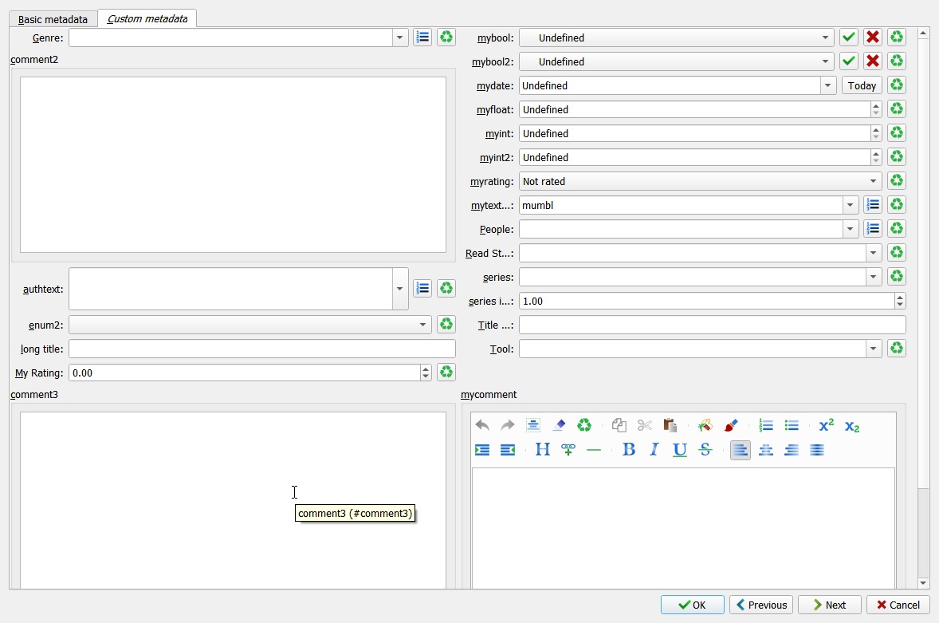Open the mytext item editor list icon
The image size is (939, 623).
(x=873, y=205)
